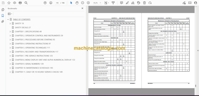The width and height of the screenshot is (199, 96).
Task: Expand CHAPTER 3 bookmark arrow
Action: [x=10, y=40]
